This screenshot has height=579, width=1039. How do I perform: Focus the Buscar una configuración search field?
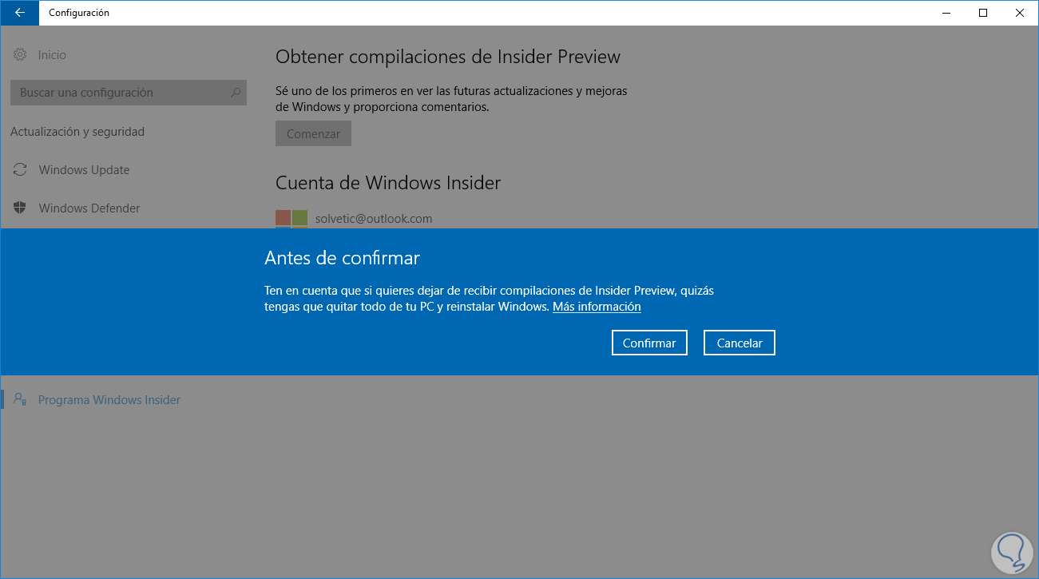pyautogui.click(x=129, y=93)
